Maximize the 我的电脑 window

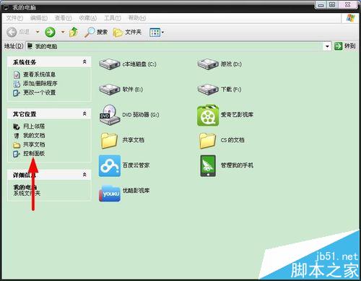pyautogui.click(x=332, y=5)
